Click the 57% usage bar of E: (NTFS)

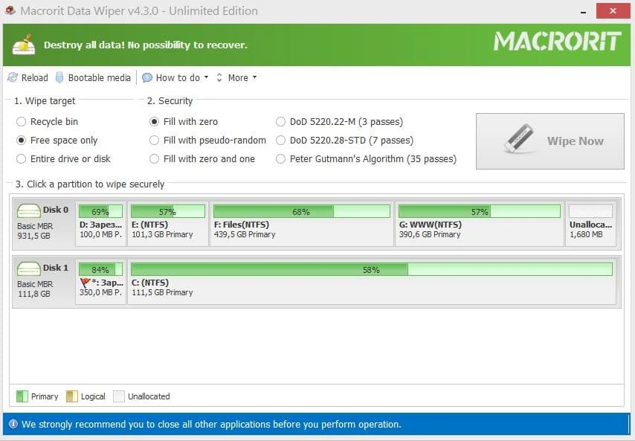tap(167, 211)
